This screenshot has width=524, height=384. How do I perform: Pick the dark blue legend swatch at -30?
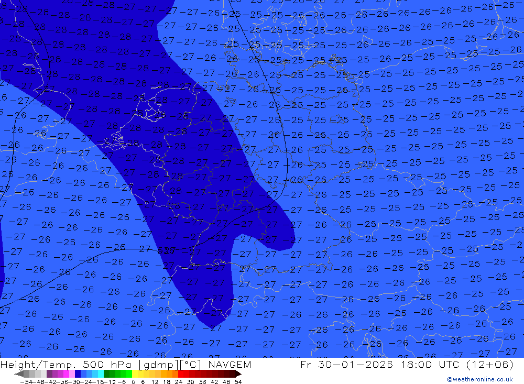coord(78,374)
